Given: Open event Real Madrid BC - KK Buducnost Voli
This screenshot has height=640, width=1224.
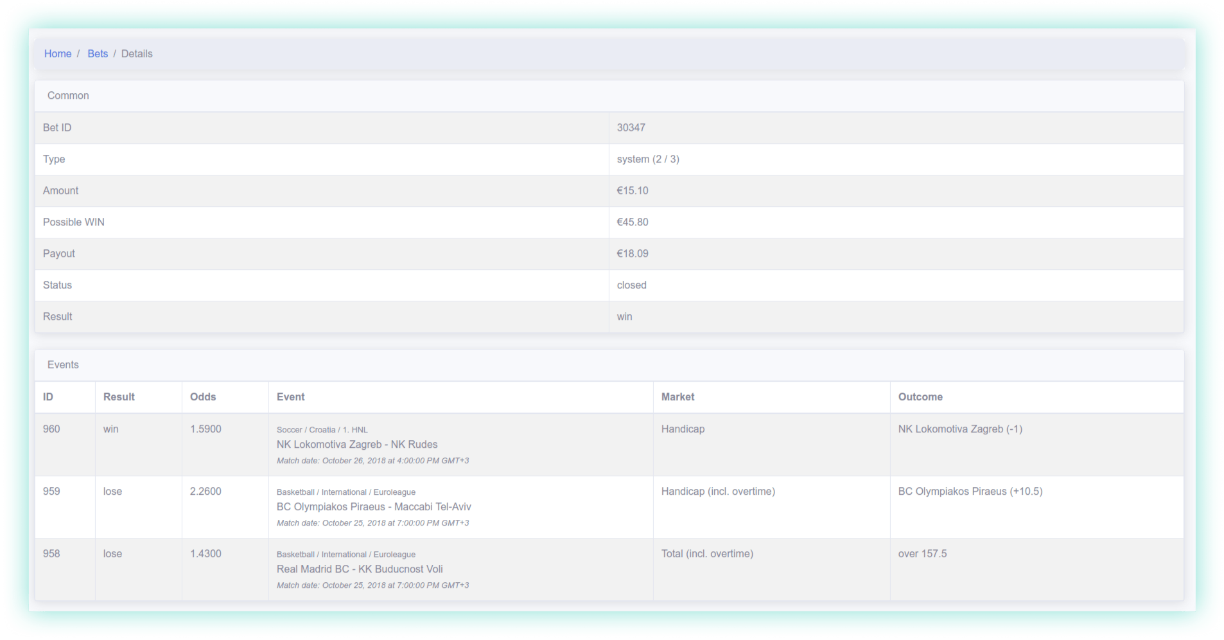Looking at the screenshot, I should tap(360, 569).
